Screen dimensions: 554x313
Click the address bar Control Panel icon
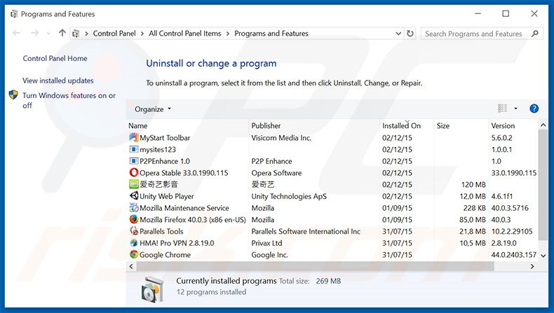[x=76, y=34]
